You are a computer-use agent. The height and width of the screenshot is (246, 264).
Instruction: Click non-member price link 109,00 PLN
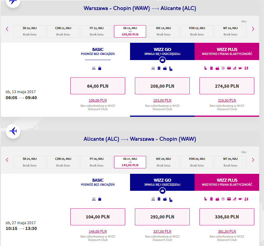pos(98,100)
